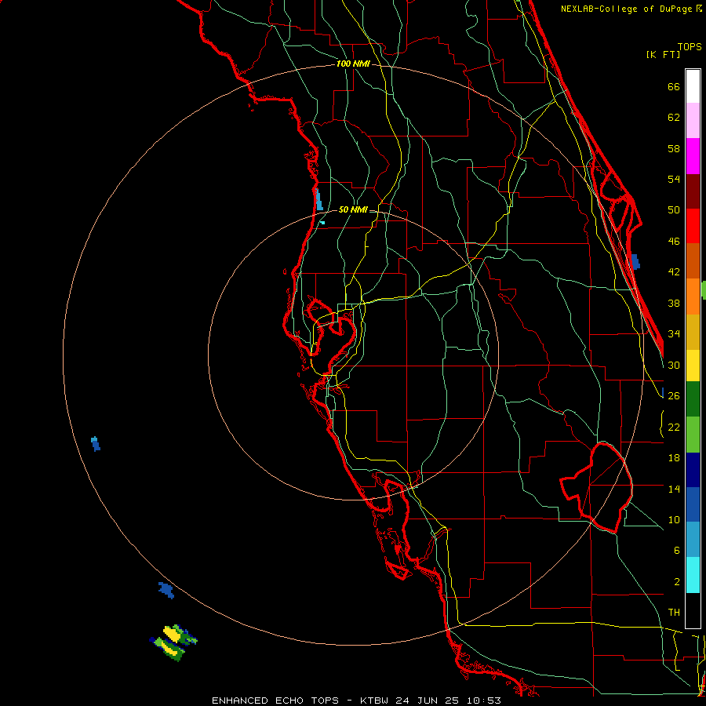Click the "TOPS" legend title
706x706 pixels.
(x=690, y=46)
